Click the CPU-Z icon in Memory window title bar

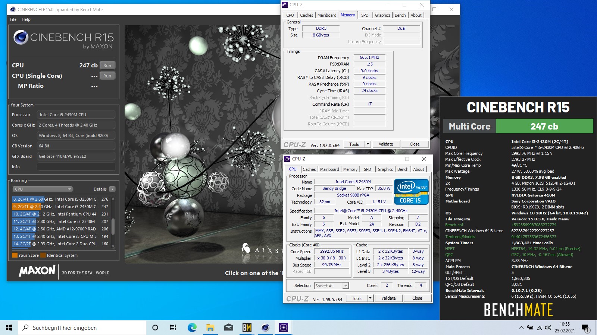click(285, 5)
